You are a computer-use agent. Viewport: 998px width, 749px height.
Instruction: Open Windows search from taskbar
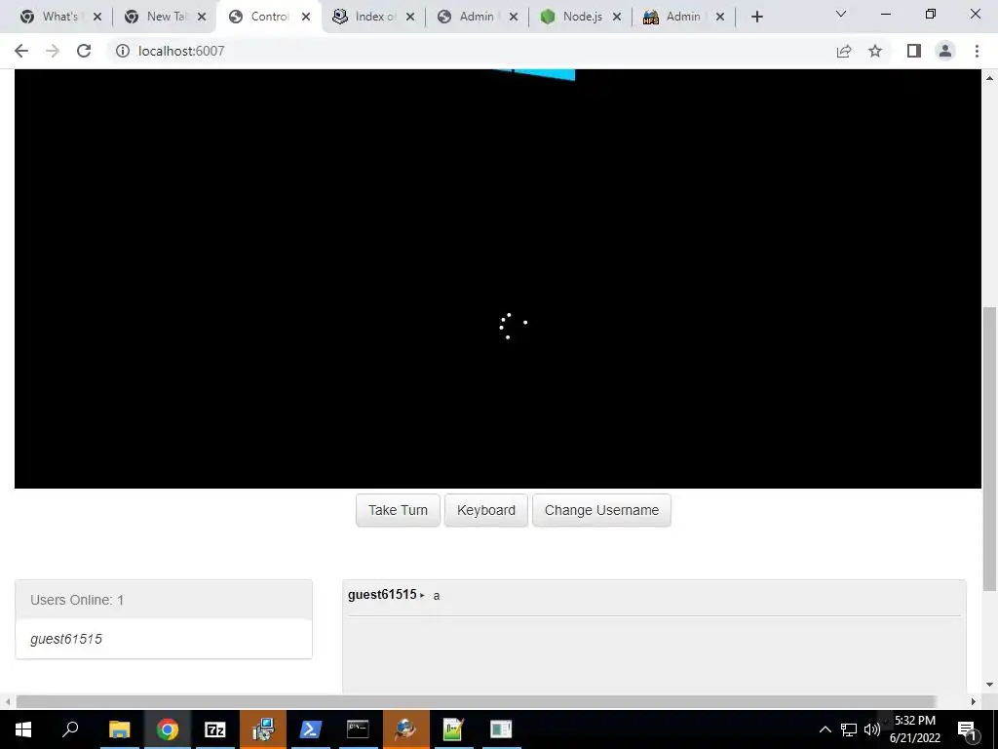70,729
